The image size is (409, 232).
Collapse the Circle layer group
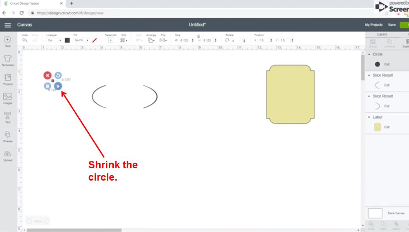click(x=369, y=54)
